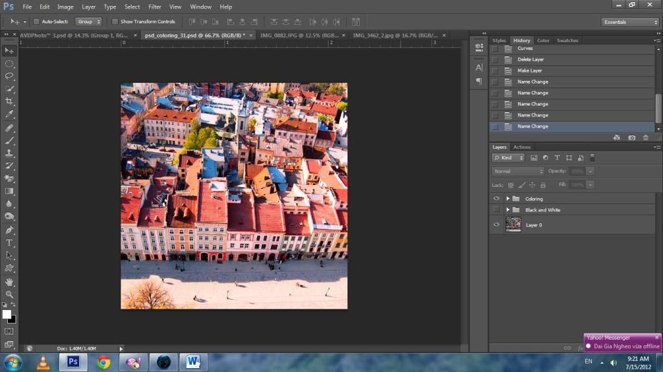This screenshot has height=372, width=663.
Task: Delete current history state trash icon
Action: 646,138
